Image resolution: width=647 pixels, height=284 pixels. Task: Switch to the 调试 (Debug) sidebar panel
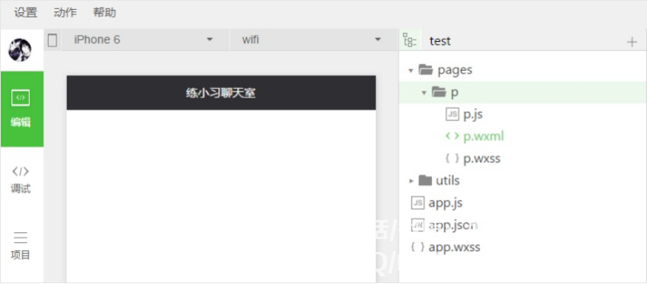21,180
